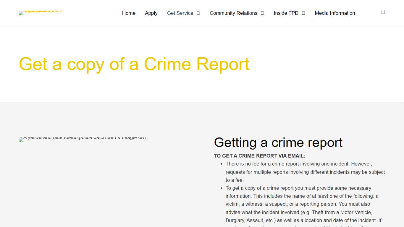
Task: Click the search box outline at top right
Action: point(383,12)
